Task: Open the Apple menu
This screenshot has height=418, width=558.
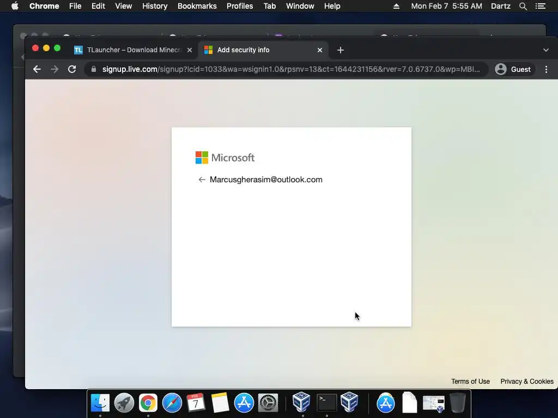Action: 15,6
